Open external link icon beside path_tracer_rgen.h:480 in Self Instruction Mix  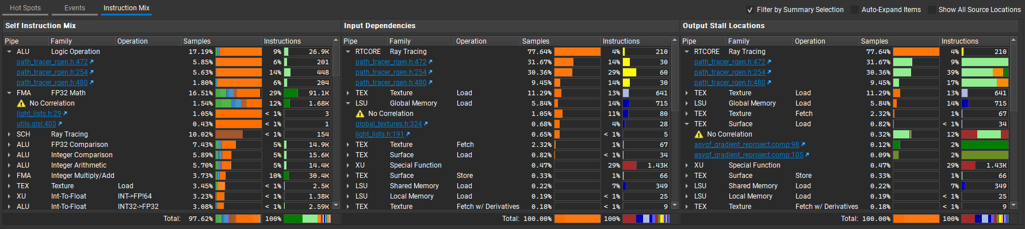tap(91, 83)
